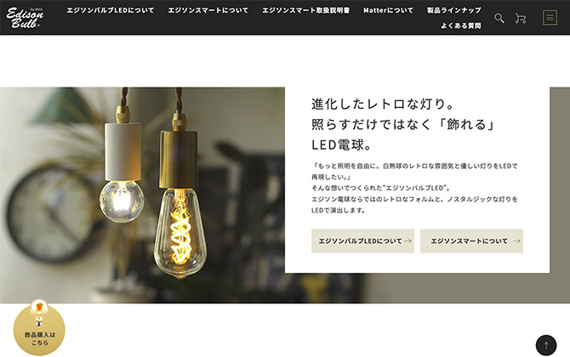Open 製品ラインナップ nav item
The height and width of the screenshot is (357, 570).
point(454,10)
